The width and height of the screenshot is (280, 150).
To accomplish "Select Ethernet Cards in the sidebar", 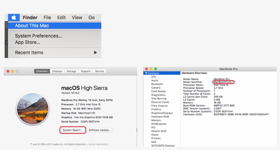I will pos(160,102).
